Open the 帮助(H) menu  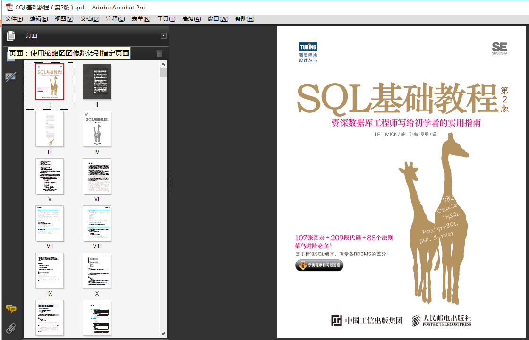(245, 19)
